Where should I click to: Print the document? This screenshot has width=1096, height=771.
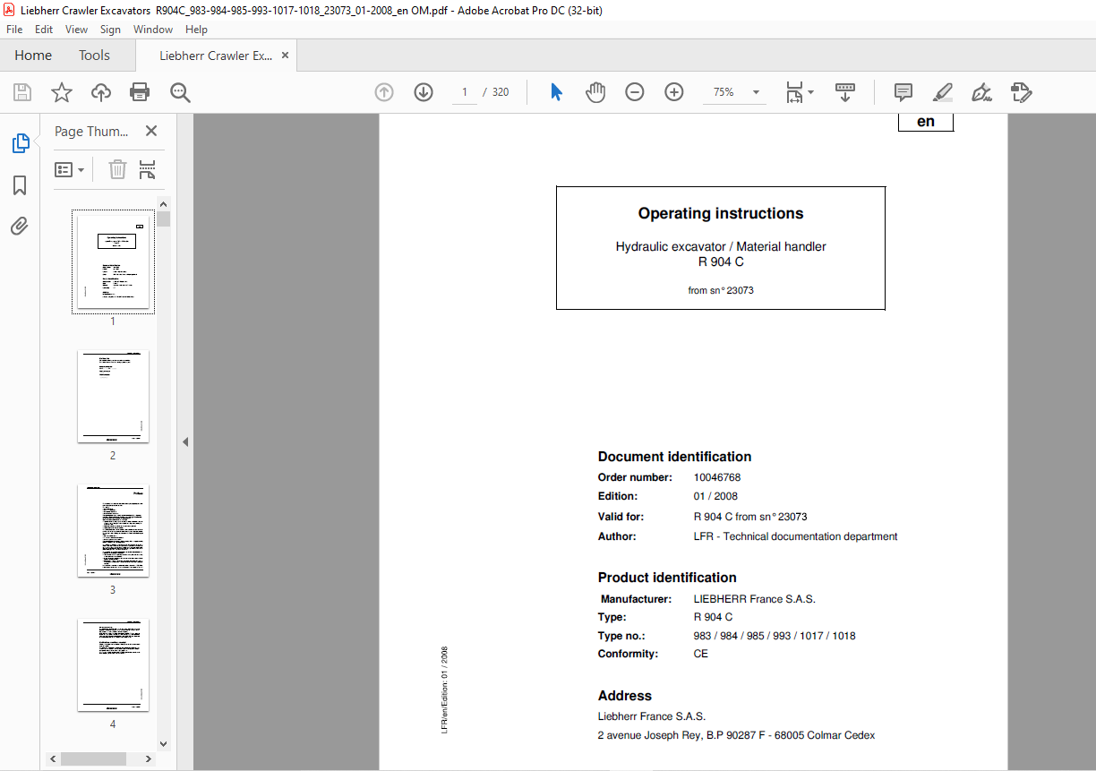click(x=140, y=92)
